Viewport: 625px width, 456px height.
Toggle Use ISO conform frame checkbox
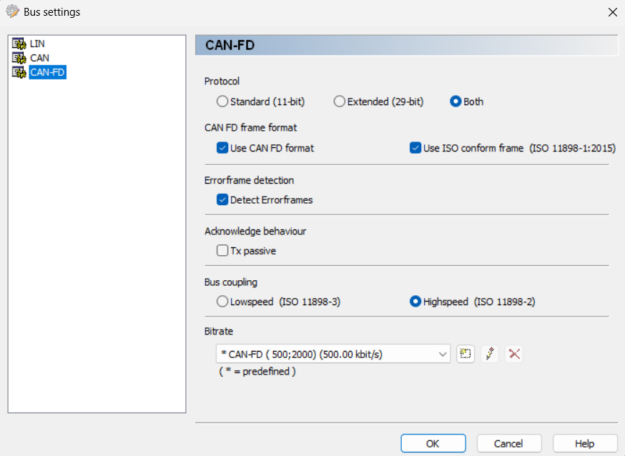pos(415,149)
